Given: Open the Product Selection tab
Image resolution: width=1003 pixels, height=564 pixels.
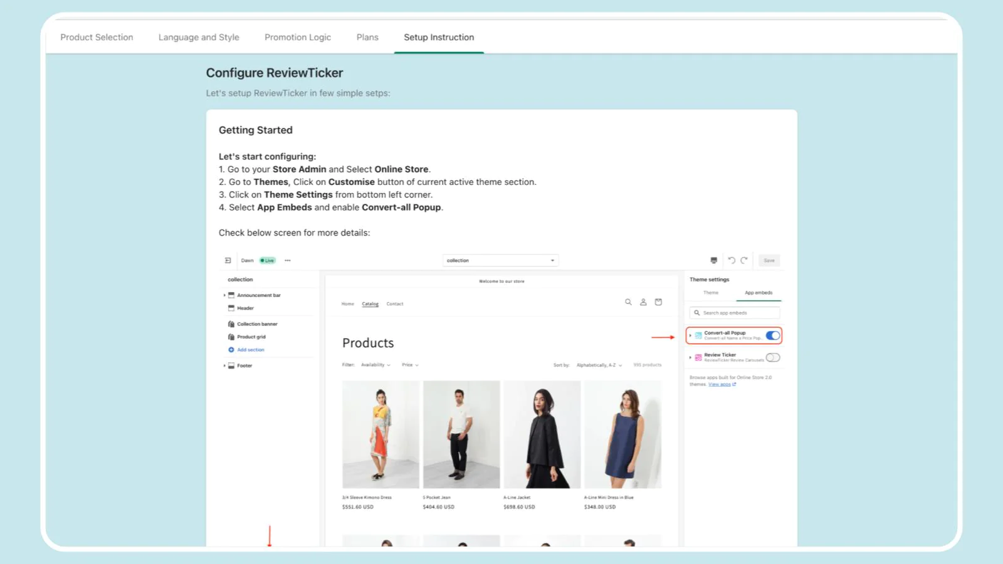Looking at the screenshot, I should 97,38.
